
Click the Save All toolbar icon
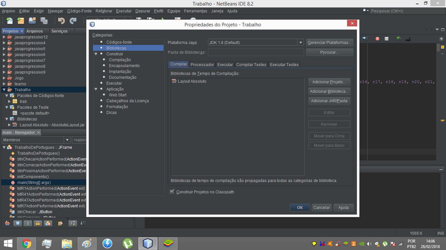[44, 21]
